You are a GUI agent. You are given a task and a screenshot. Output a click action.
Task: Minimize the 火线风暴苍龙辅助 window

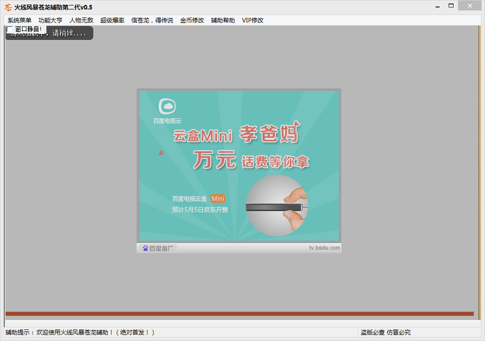coord(438,6)
